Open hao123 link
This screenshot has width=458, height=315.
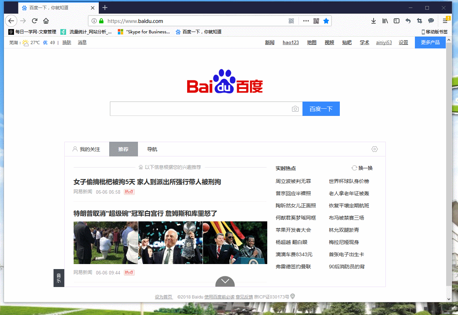pos(291,42)
